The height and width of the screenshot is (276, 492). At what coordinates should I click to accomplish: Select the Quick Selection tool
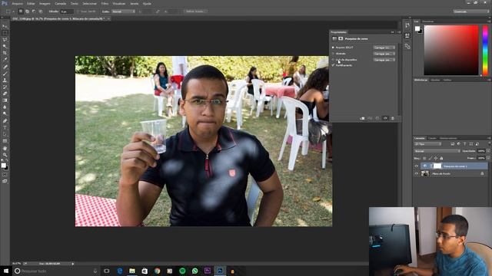(5, 46)
